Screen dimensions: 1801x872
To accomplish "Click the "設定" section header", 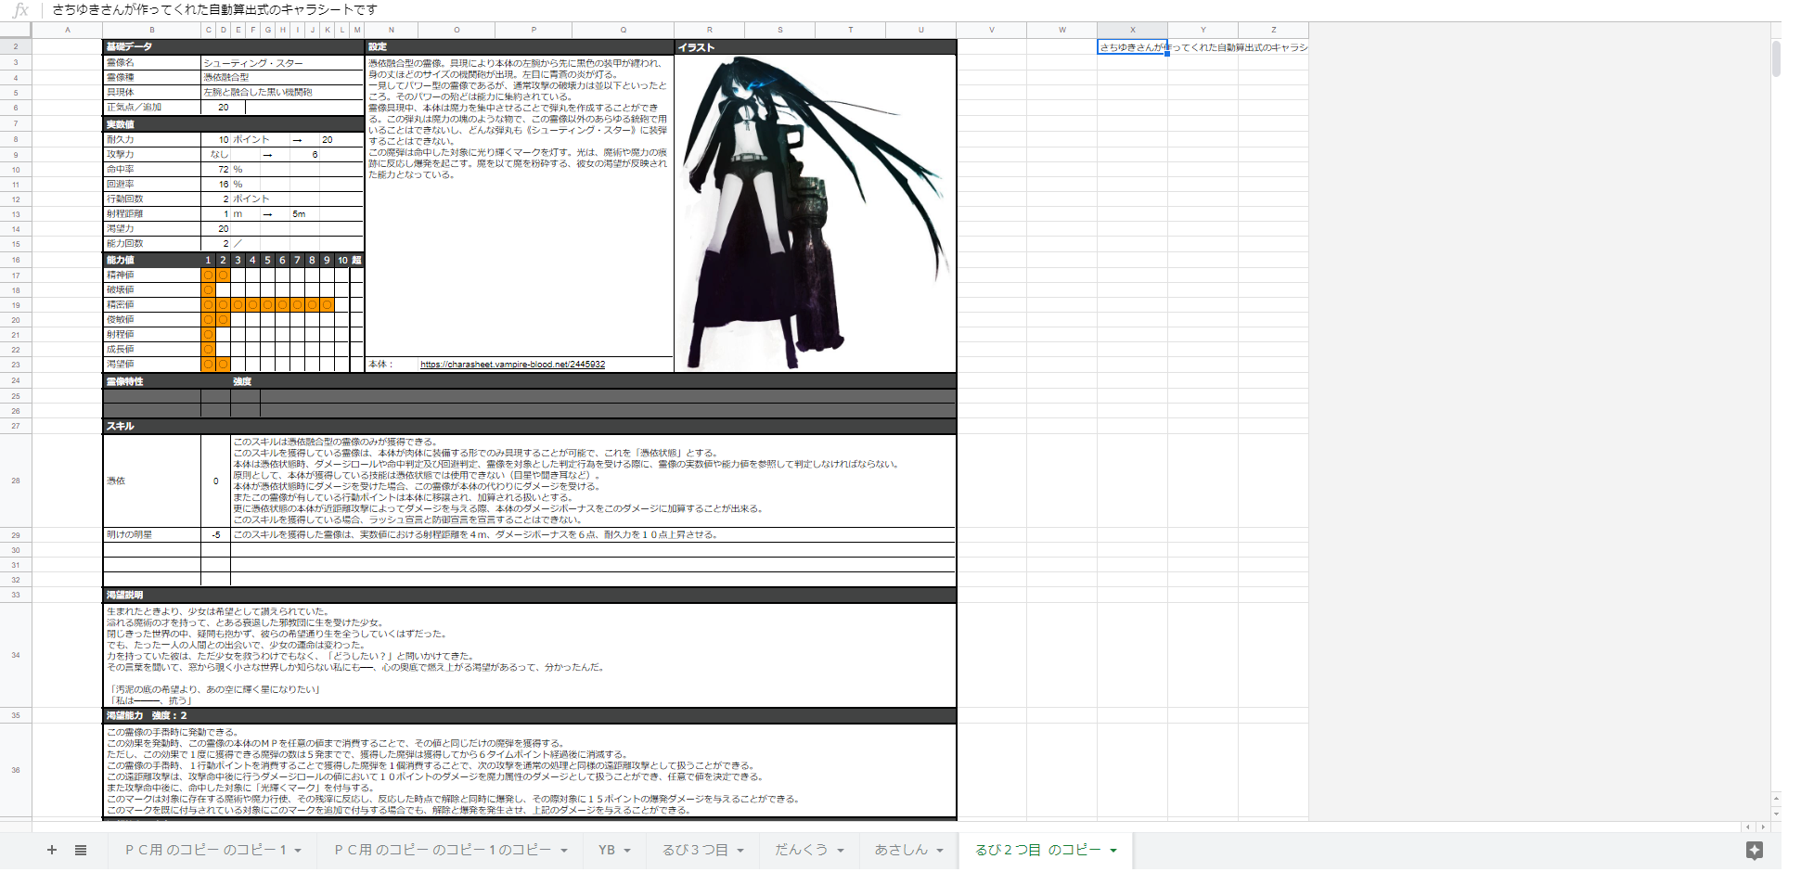I will tap(519, 46).
